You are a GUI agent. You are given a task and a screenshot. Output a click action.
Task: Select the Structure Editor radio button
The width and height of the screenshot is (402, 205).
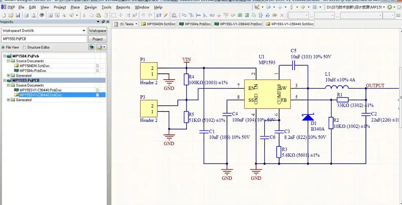[x=25, y=47]
